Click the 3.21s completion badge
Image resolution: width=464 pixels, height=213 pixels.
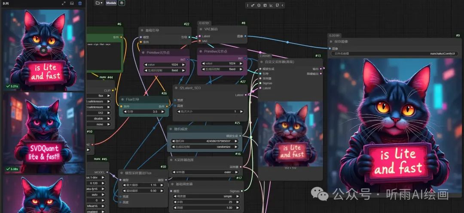tap(12, 86)
